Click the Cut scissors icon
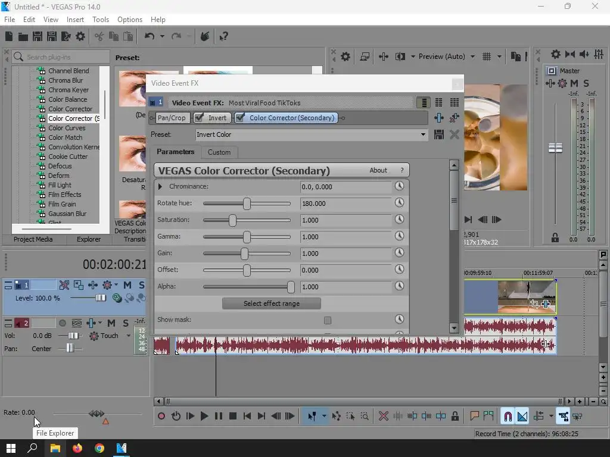 99,36
